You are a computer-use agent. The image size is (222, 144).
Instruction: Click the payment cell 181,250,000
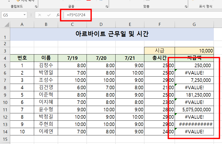tap(194, 95)
